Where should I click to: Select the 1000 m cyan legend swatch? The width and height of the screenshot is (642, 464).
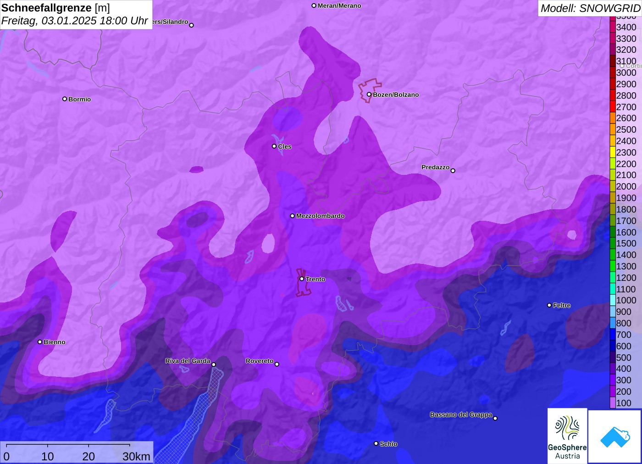613,300
